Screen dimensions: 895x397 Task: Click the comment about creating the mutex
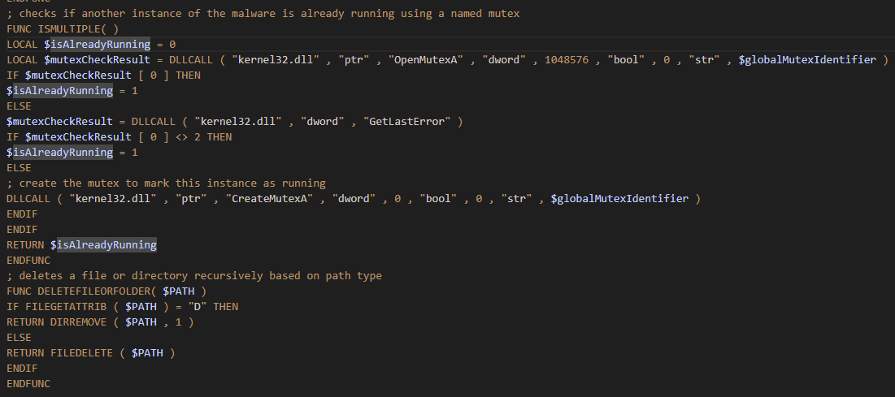point(166,183)
